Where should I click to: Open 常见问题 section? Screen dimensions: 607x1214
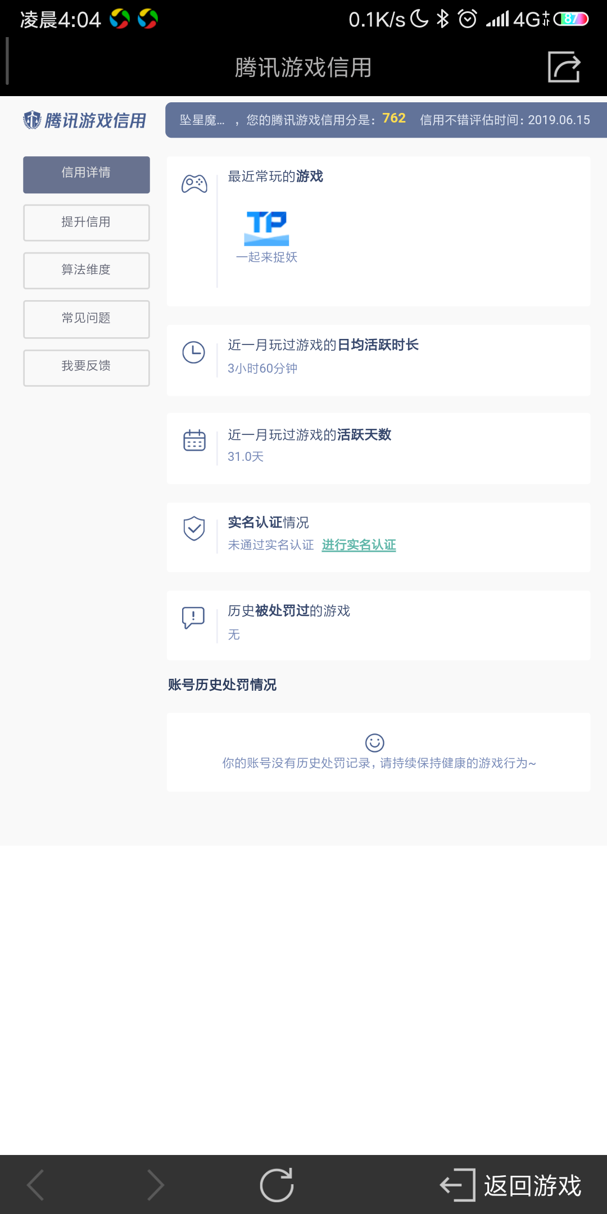point(87,319)
